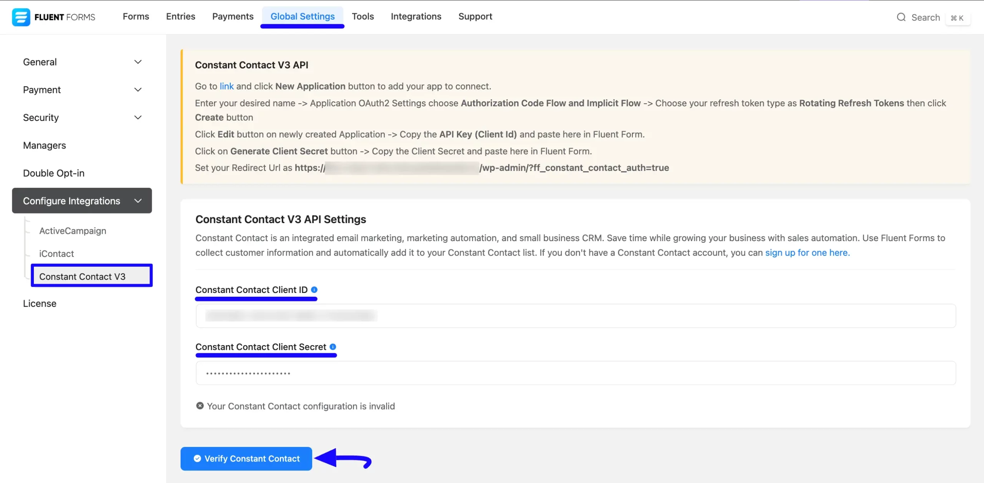Open the Payments menu
The image size is (984, 483).
pos(233,17)
